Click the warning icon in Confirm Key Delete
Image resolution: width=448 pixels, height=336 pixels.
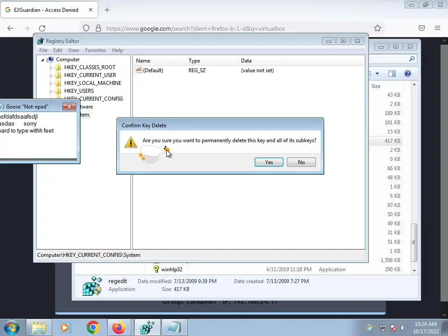coord(131,142)
